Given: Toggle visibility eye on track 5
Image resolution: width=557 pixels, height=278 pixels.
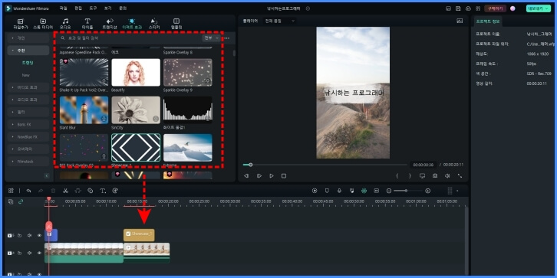Looking at the screenshot, I should coord(39,235).
